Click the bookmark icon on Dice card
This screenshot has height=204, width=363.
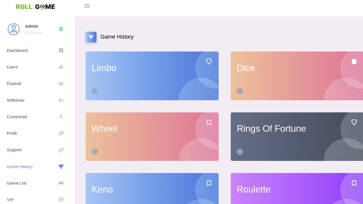(x=354, y=62)
